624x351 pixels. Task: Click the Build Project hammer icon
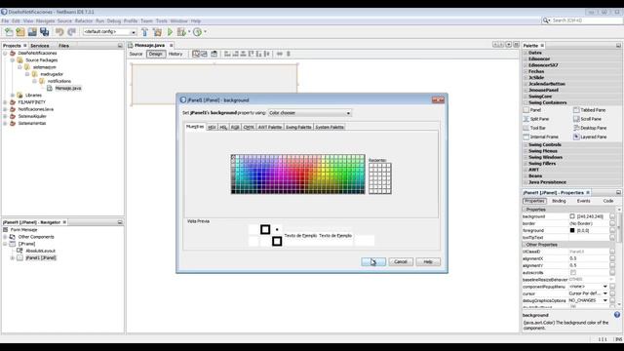[x=145, y=32]
